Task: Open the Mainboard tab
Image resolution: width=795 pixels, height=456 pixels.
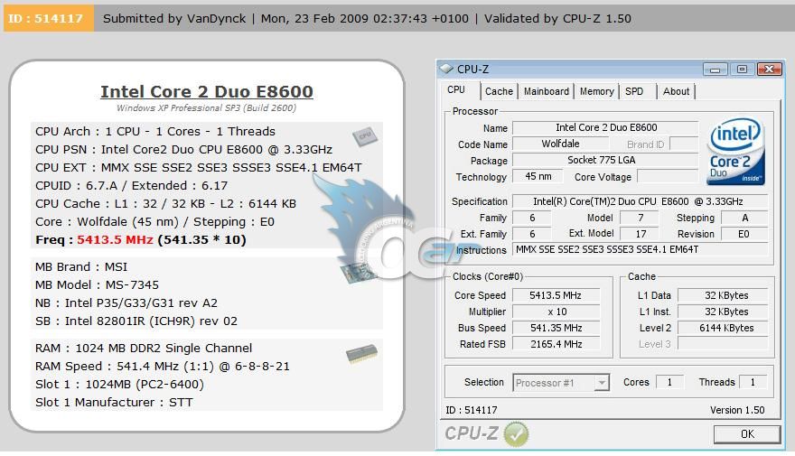Action: tap(546, 92)
